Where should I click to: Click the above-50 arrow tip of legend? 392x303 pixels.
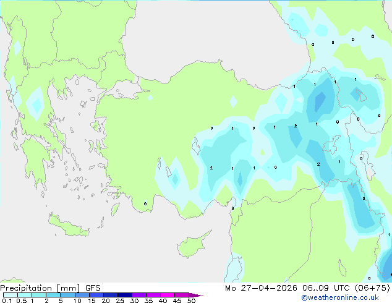[x=196, y=295]
